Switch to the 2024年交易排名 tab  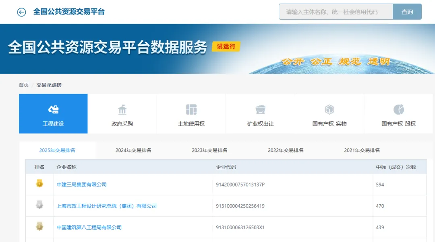click(x=133, y=150)
